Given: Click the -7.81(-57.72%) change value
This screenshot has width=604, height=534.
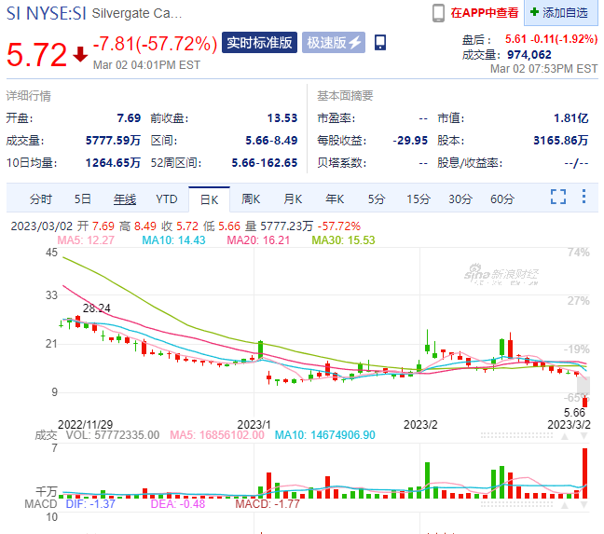Looking at the screenshot, I should pyautogui.click(x=156, y=44).
